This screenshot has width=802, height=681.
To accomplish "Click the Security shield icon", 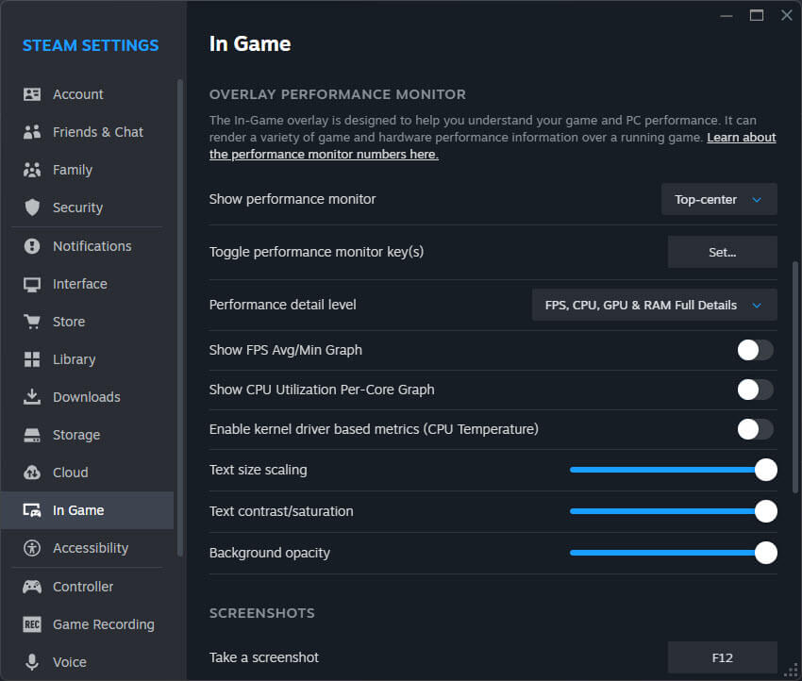I will coord(32,208).
